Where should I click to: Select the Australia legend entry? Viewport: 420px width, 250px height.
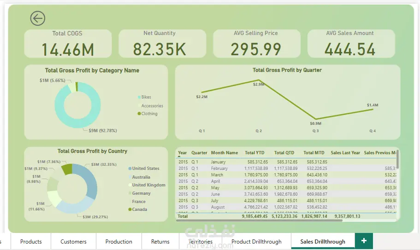(139, 177)
